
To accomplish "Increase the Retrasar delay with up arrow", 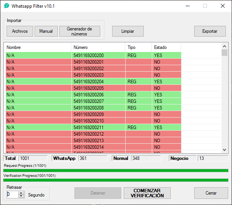I will 21,193.
